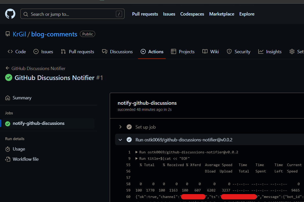The width and height of the screenshot is (304, 202).
Task: Click the Wiki tab book icon
Action: 205,51
